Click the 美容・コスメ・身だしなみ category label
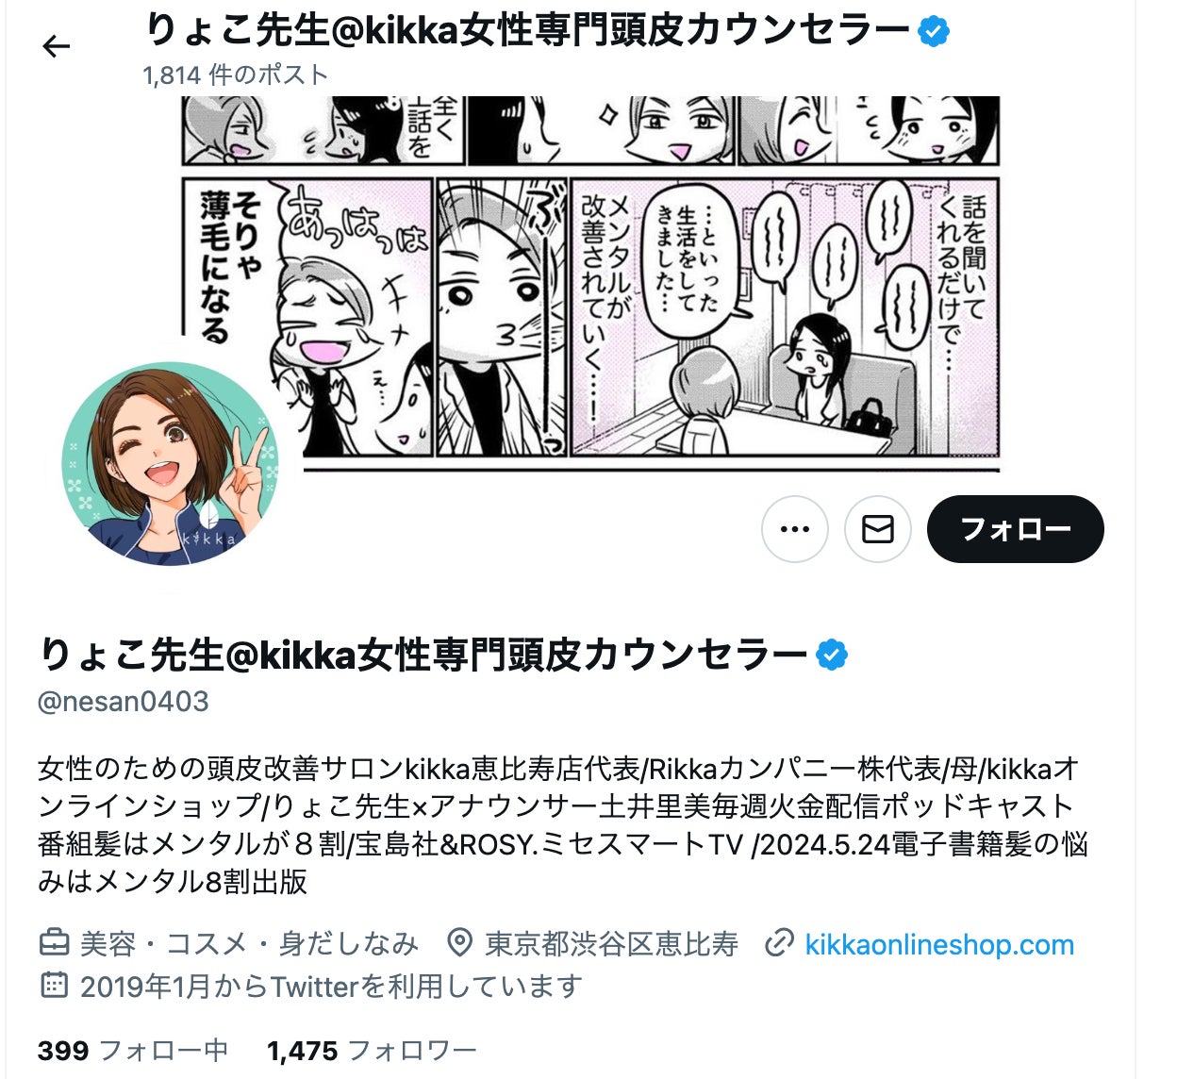This screenshot has width=1177, height=1079. tap(249, 943)
